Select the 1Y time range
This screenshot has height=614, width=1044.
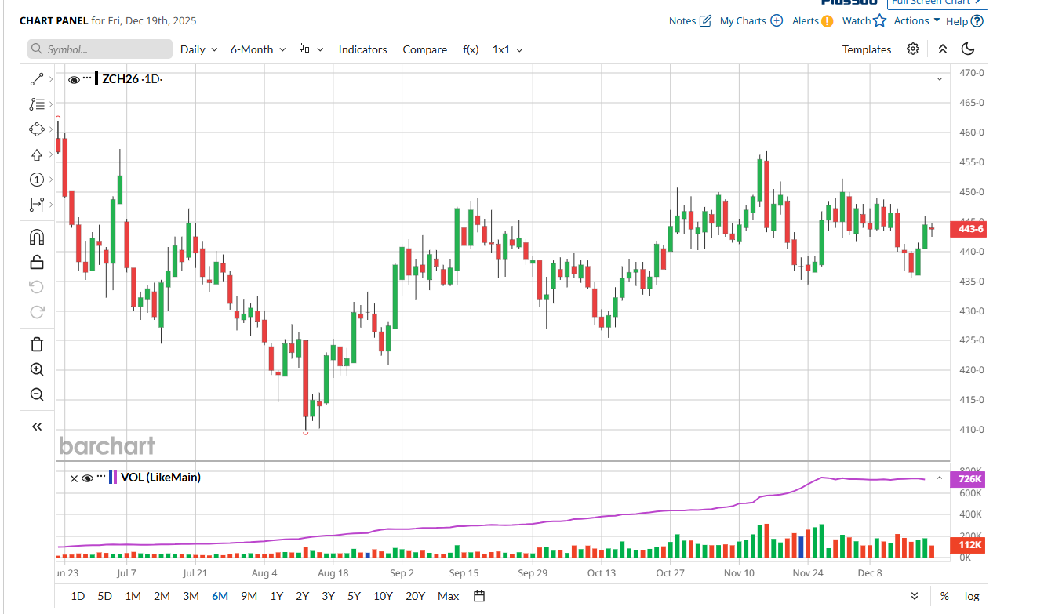[276, 596]
